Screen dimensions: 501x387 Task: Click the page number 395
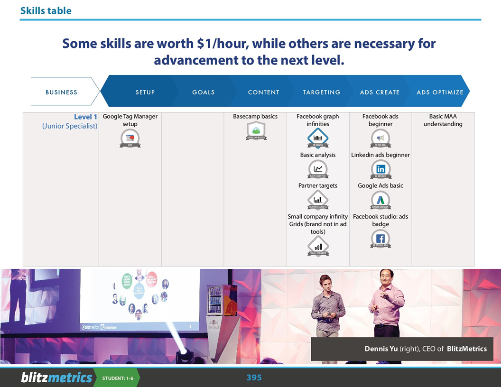254,378
